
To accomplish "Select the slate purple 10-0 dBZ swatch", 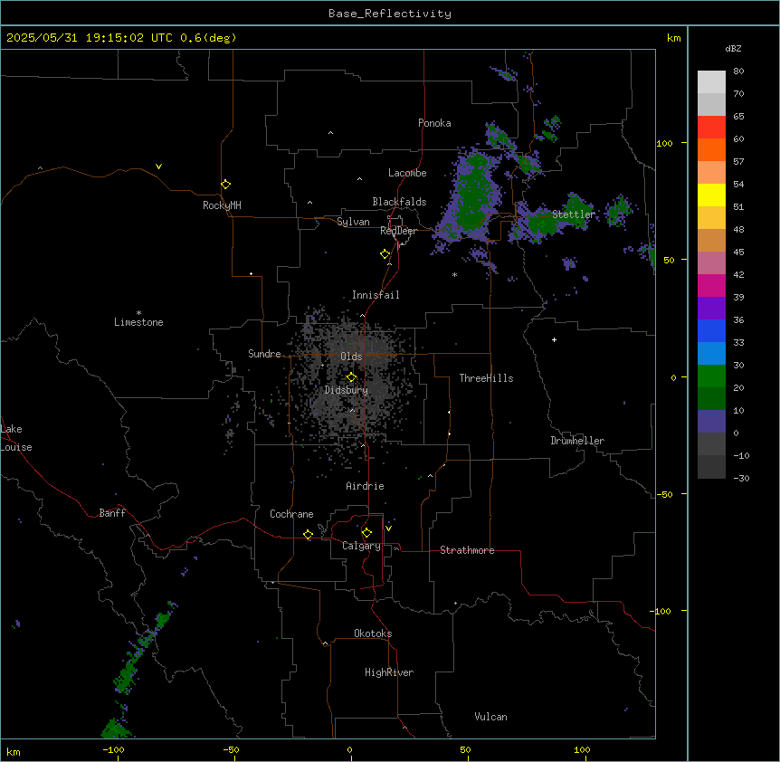I will pyautogui.click(x=711, y=422).
